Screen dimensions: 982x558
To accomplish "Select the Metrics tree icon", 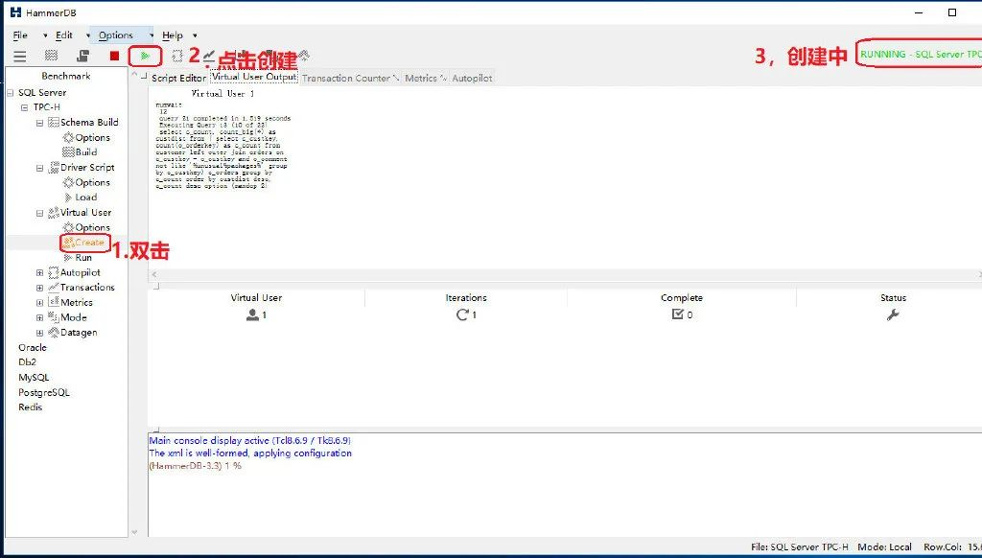I will tap(54, 302).
